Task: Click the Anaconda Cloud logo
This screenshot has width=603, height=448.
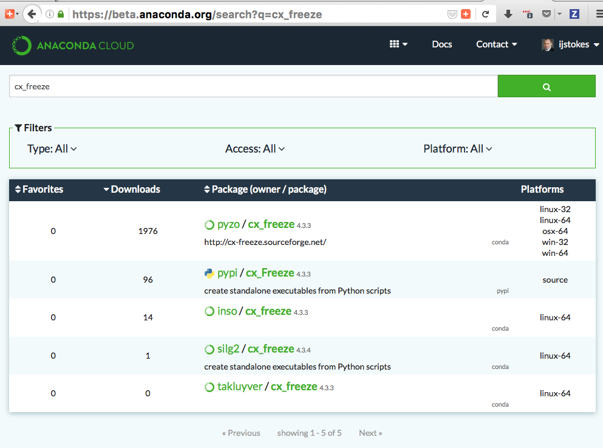Action: (72, 45)
